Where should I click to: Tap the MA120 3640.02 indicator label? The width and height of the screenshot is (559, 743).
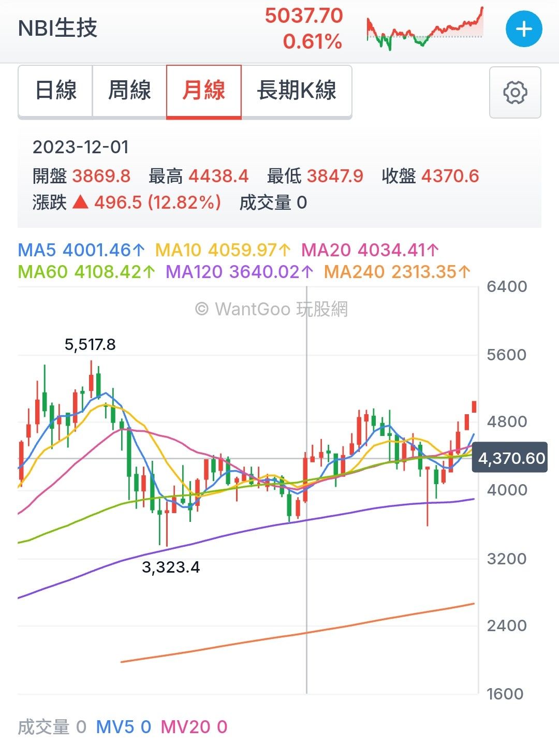(240, 272)
